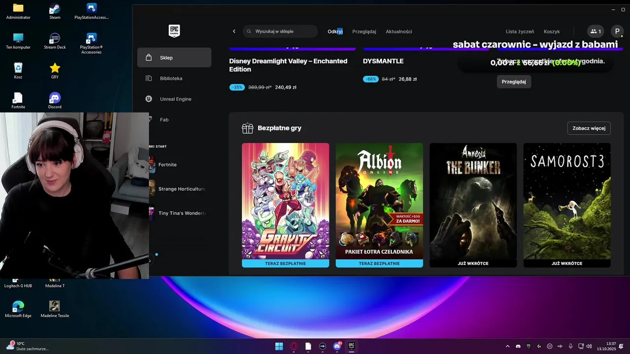Open the Koszyk cart link
The height and width of the screenshot is (354, 630).
(x=552, y=31)
